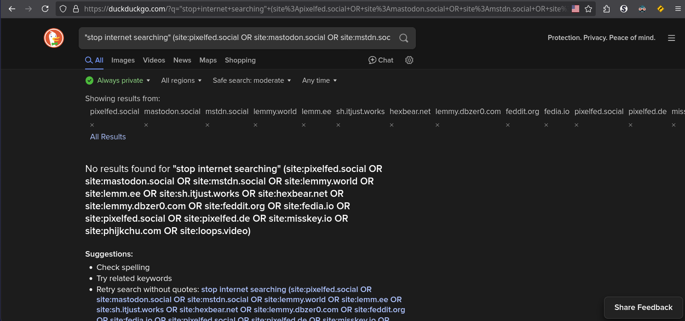Remove the lemmy.dbzer0.com site filter
The height and width of the screenshot is (321, 685).
click(x=437, y=125)
